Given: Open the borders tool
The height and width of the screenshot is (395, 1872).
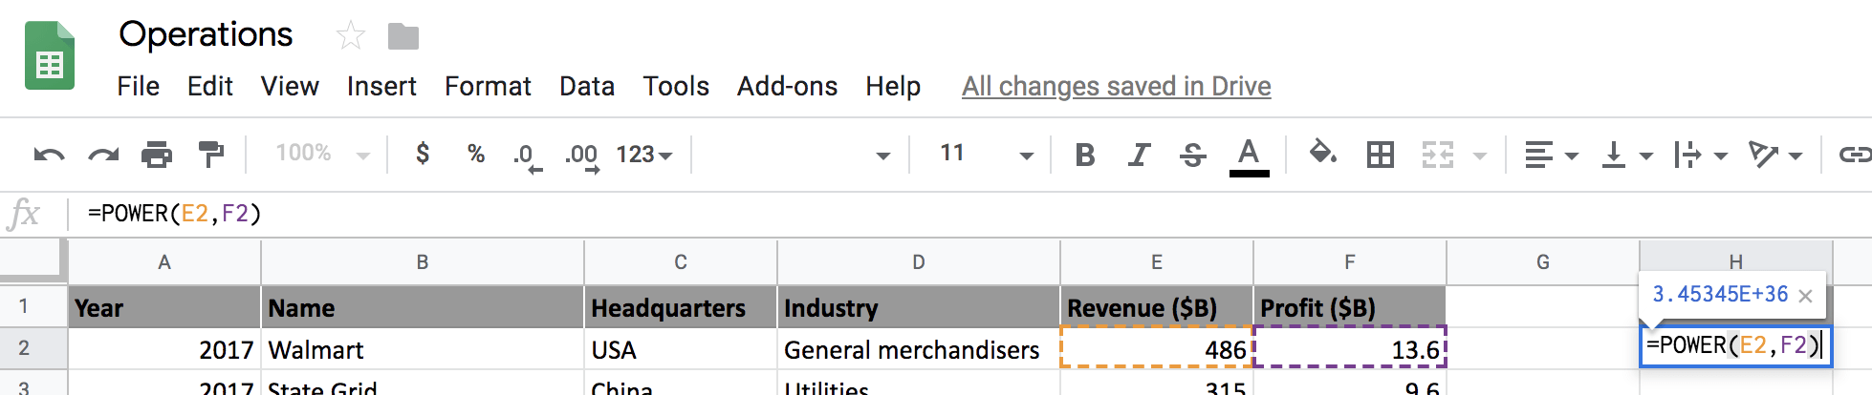Looking at the screenshot, I should (x=1380, y=155).
